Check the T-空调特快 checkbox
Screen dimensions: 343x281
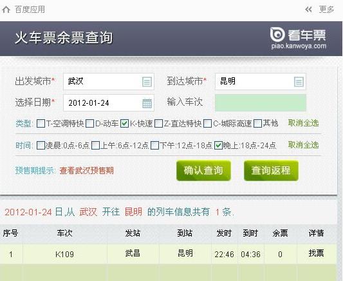pyautogui.click(x=41, y=124)
